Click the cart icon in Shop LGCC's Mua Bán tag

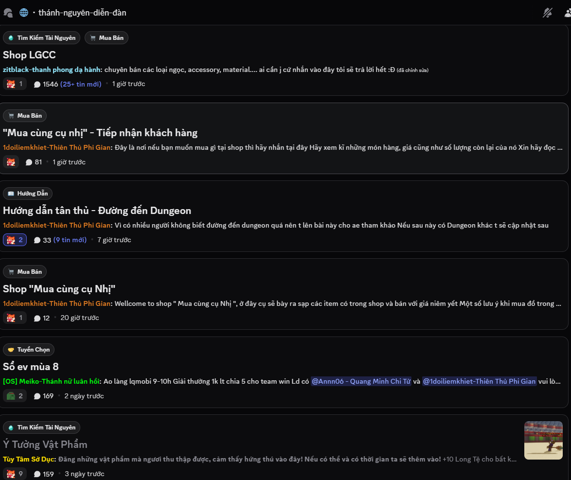coord(93,38)
